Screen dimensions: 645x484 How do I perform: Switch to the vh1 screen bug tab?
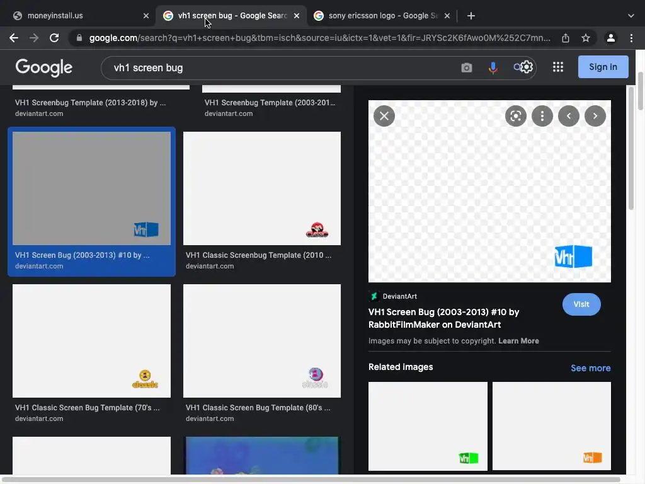point(232,16)
